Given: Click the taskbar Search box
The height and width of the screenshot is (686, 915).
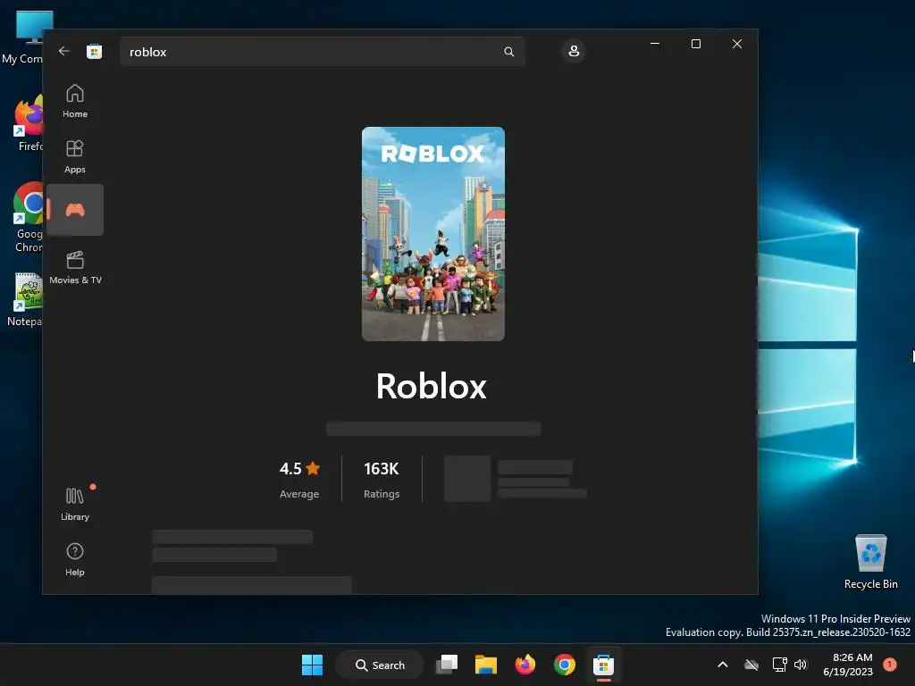Looking at the screenshot, I should coord(380,665).
